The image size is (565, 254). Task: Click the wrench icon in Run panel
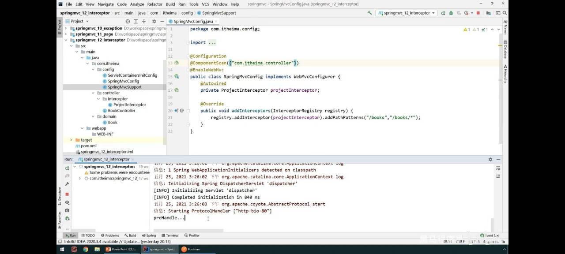point(67,184)
